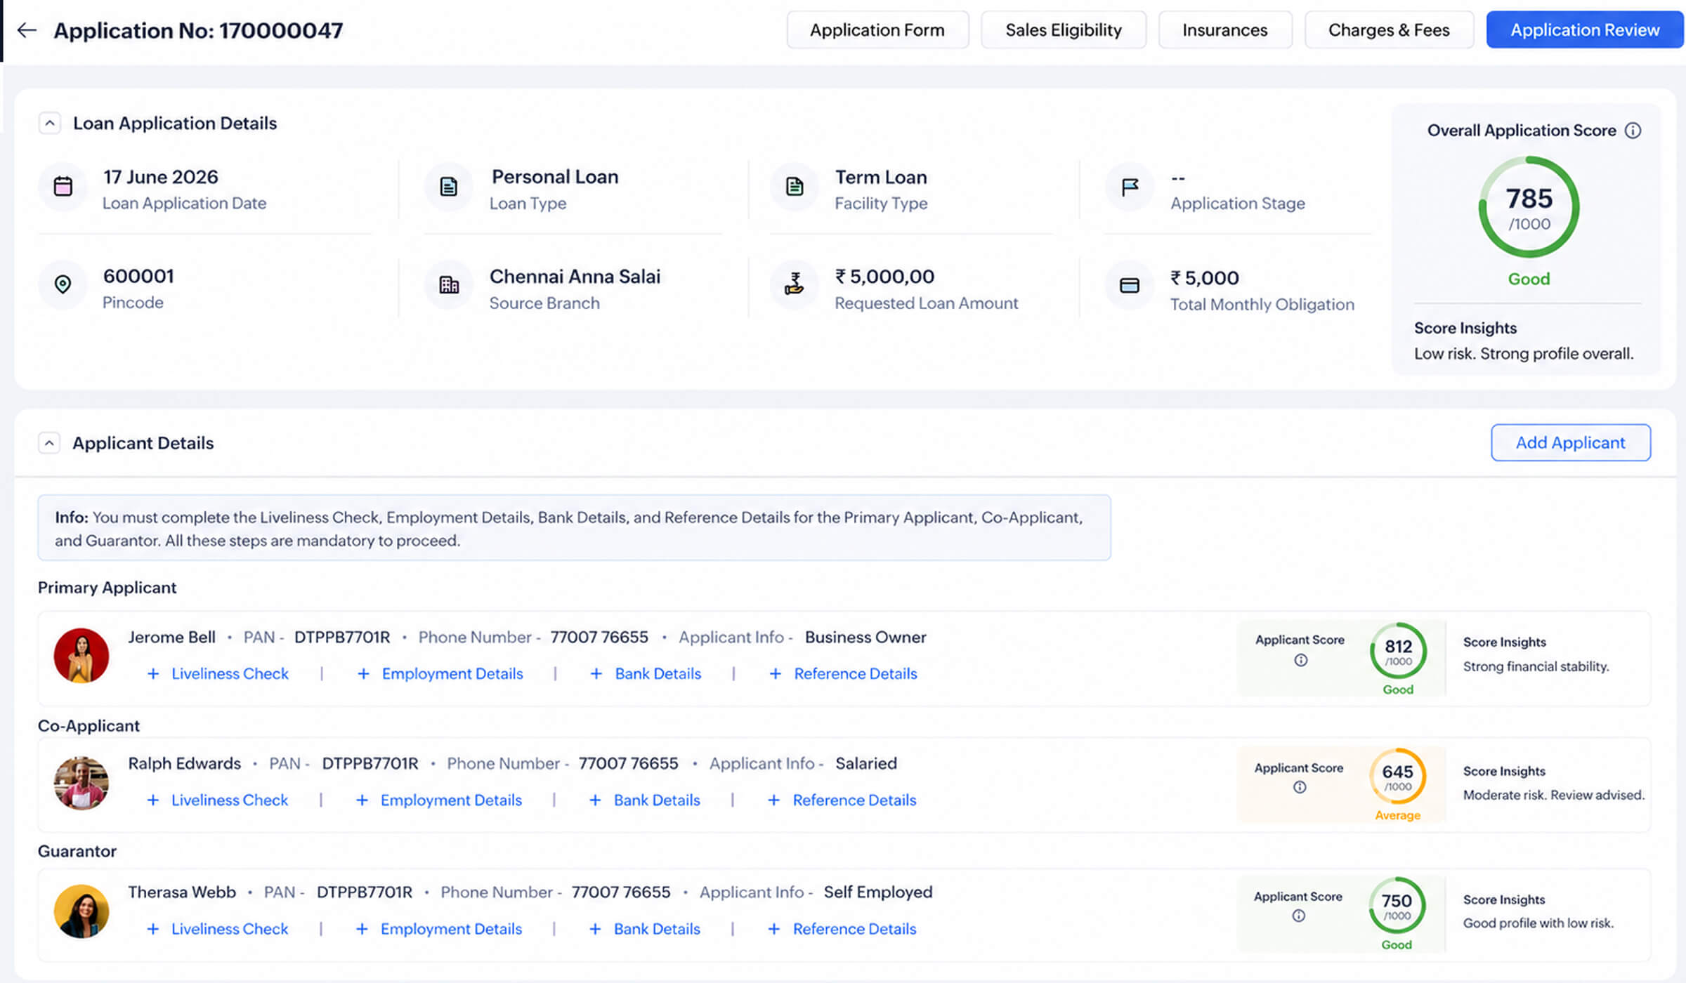The image size is (1686, 983).
Task: Click the flag icon for Application Stage
Action: pyautogui.click(x=1130, y=187)
